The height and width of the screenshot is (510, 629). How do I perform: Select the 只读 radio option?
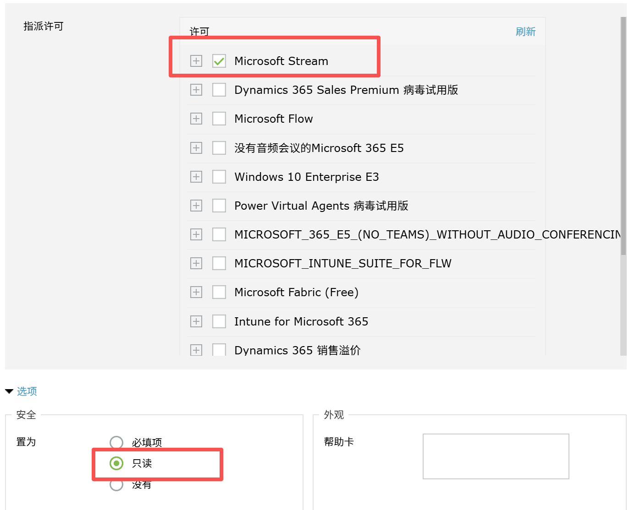(x=116, y=463)
